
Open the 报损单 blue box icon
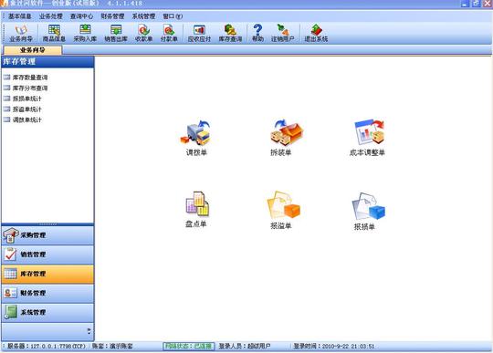[x=368, y=206]
